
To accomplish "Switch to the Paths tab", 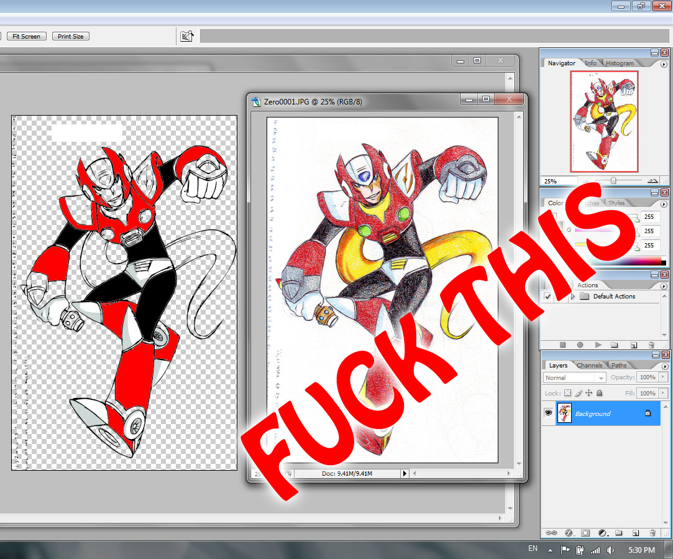I will [618, 366].
